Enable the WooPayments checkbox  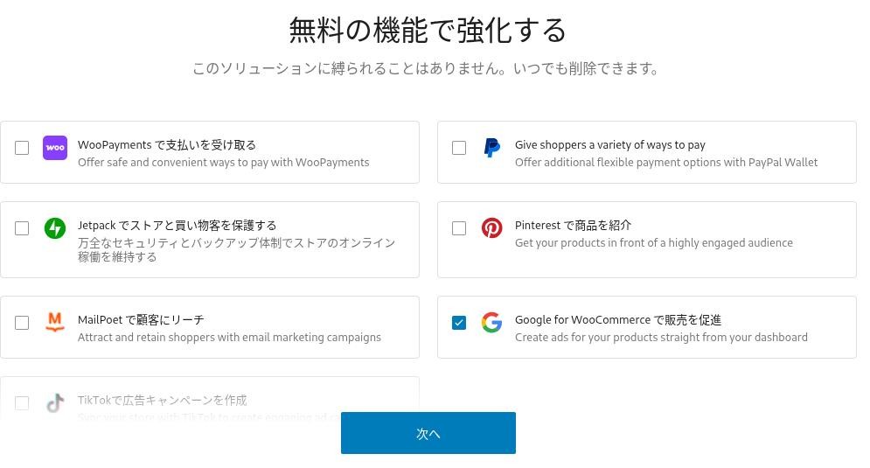pyautogui.click(x=22, y=148)
